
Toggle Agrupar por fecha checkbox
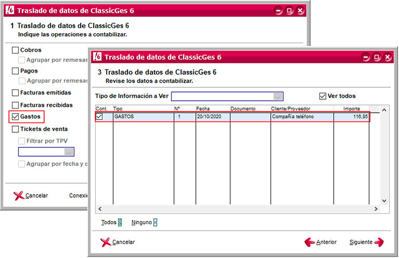pos(22,164)
